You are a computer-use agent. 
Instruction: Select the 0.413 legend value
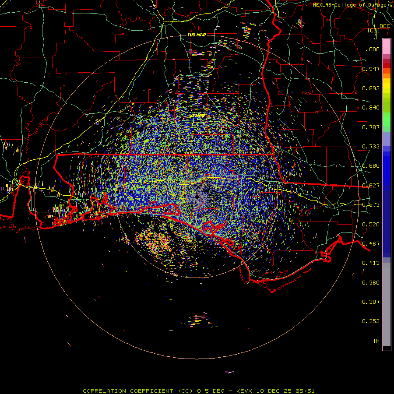coord(371,263)
